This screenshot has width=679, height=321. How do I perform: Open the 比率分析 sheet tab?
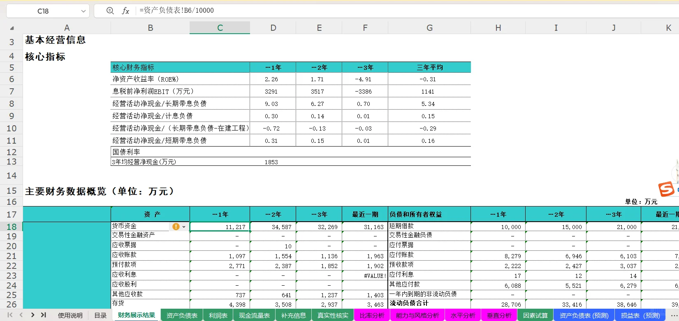[x=372, y=315]
